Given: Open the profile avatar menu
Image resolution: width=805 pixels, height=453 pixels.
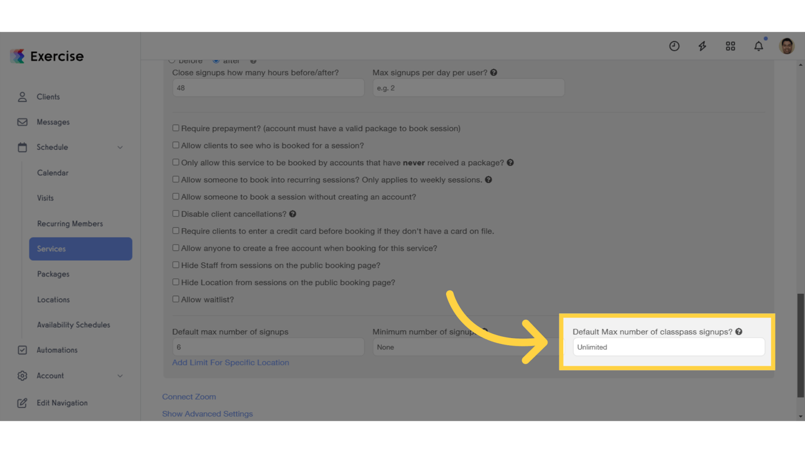Looking at the screenshot, I should (x=787, y=45).
